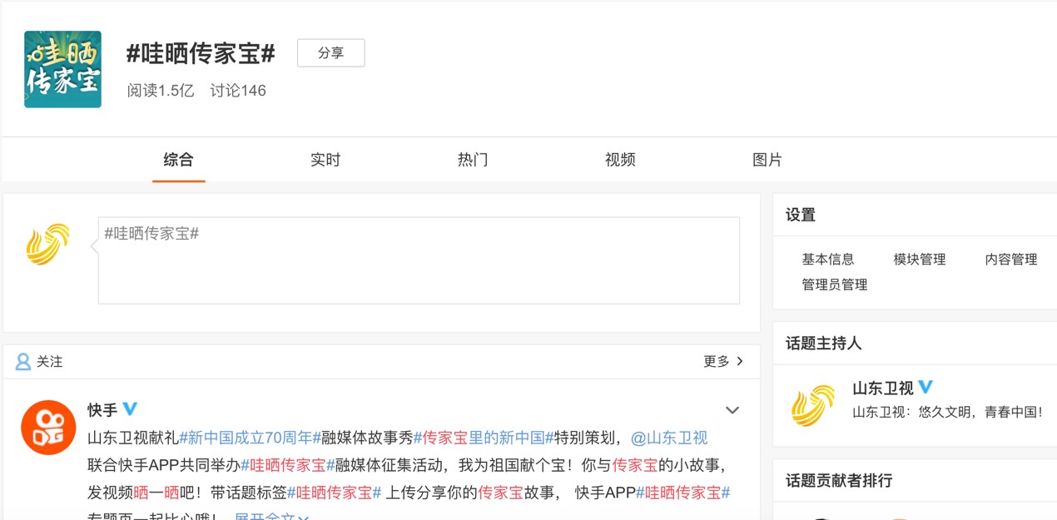This screenshot has width=1057, height=520.
Task: Click the 设置 panel heading
Action: click(801, 215)
